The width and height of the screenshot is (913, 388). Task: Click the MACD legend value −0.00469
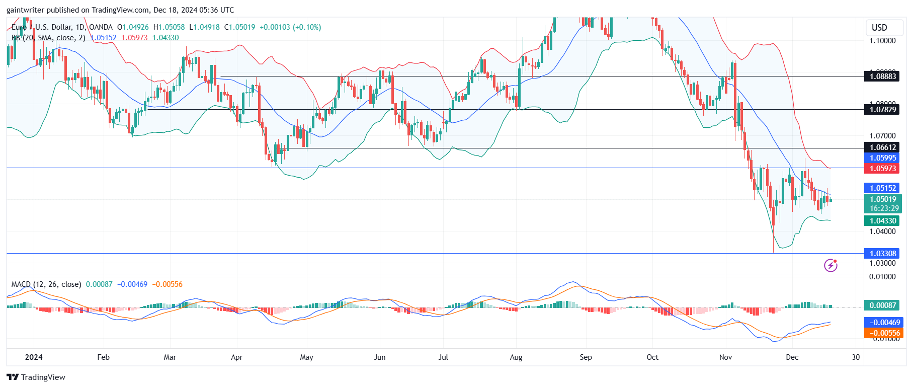132,284
